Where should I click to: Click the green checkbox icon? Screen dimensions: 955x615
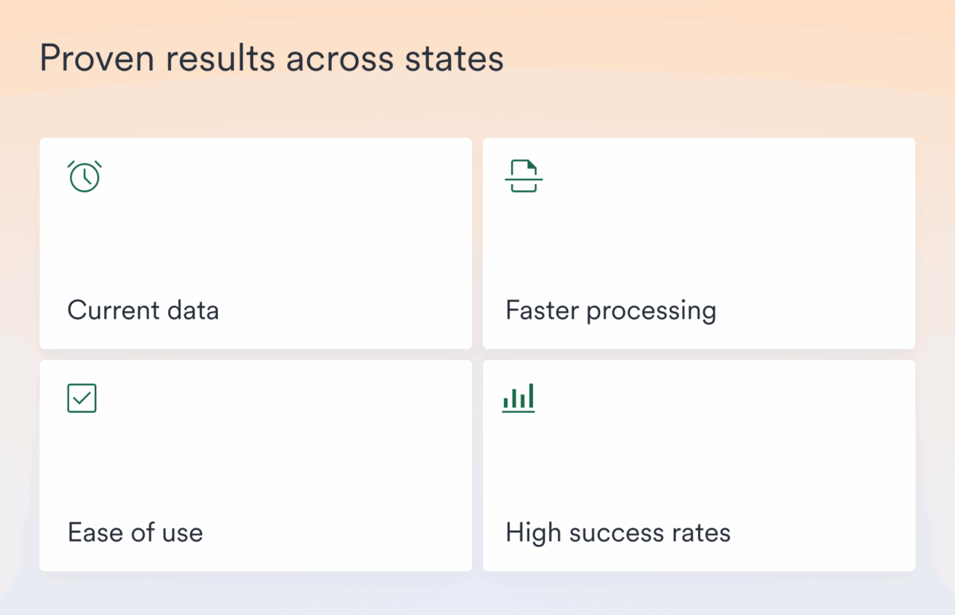pos(82,399)
